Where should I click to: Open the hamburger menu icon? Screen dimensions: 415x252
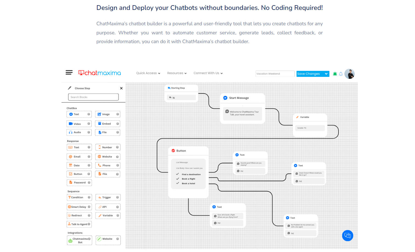point(69,72)
